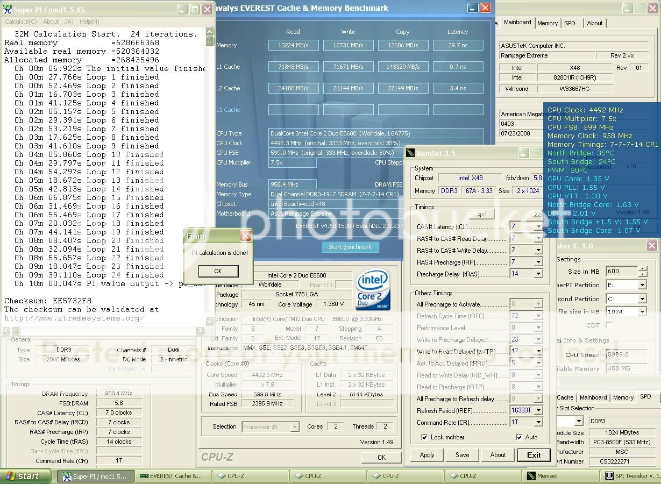Open Precharge Delay (tRAS) dropdown

tap(538, 274)
